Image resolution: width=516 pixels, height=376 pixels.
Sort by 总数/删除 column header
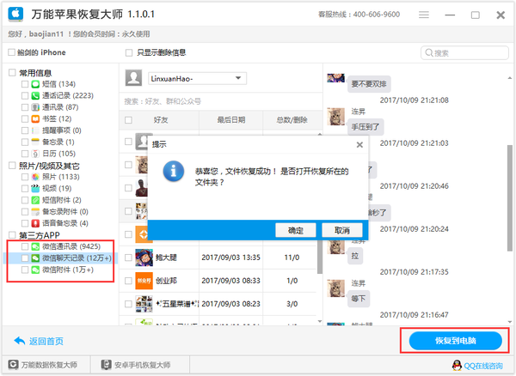click(292, 120)
